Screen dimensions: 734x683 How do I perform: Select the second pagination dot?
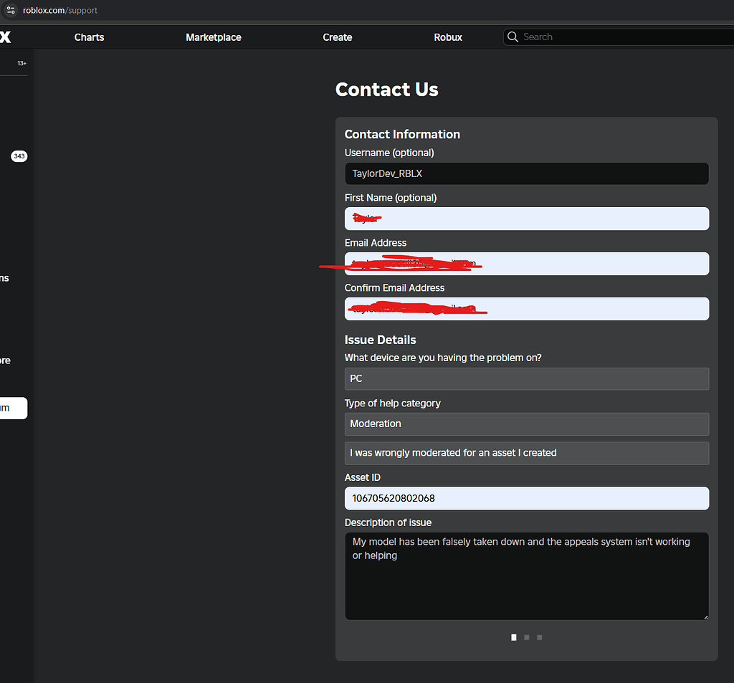(527, 637)
